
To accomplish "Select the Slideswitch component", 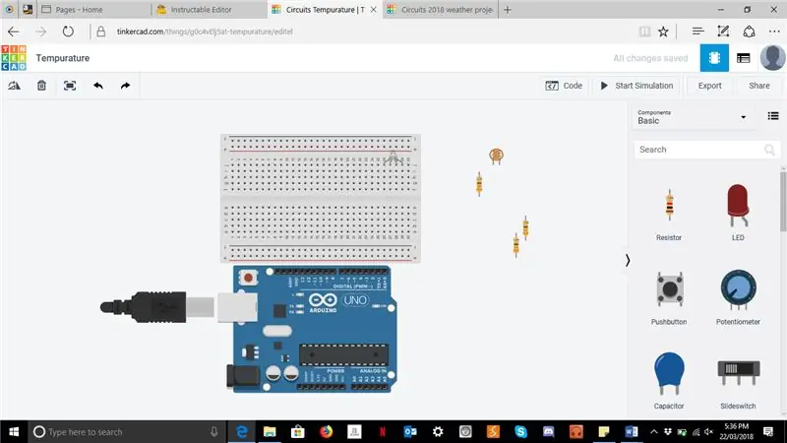I will 738,384.
